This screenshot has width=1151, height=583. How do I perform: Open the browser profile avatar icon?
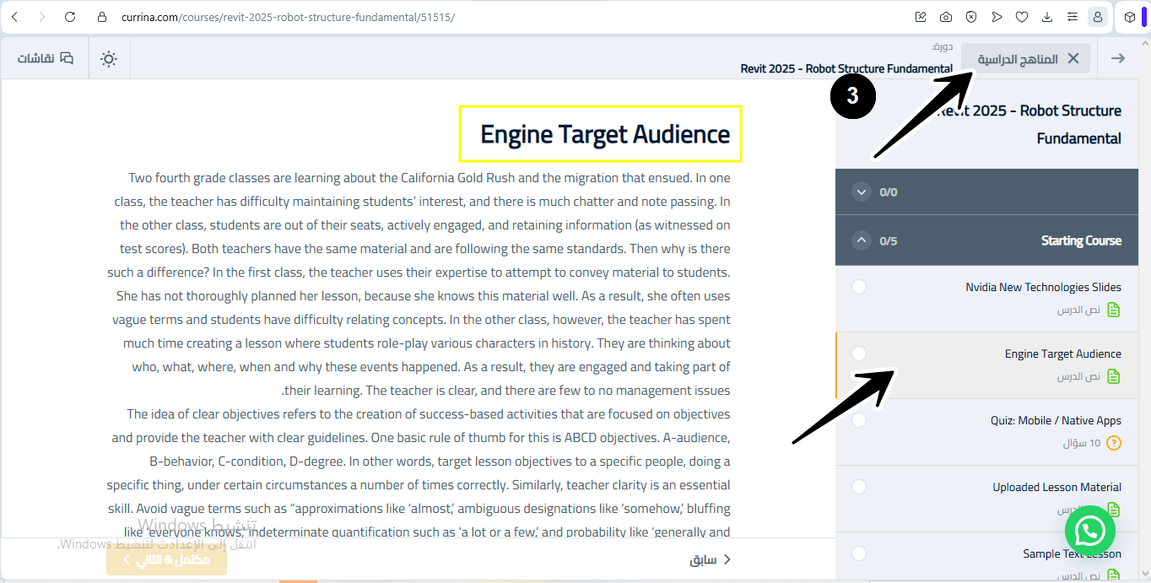(1098, 17)
